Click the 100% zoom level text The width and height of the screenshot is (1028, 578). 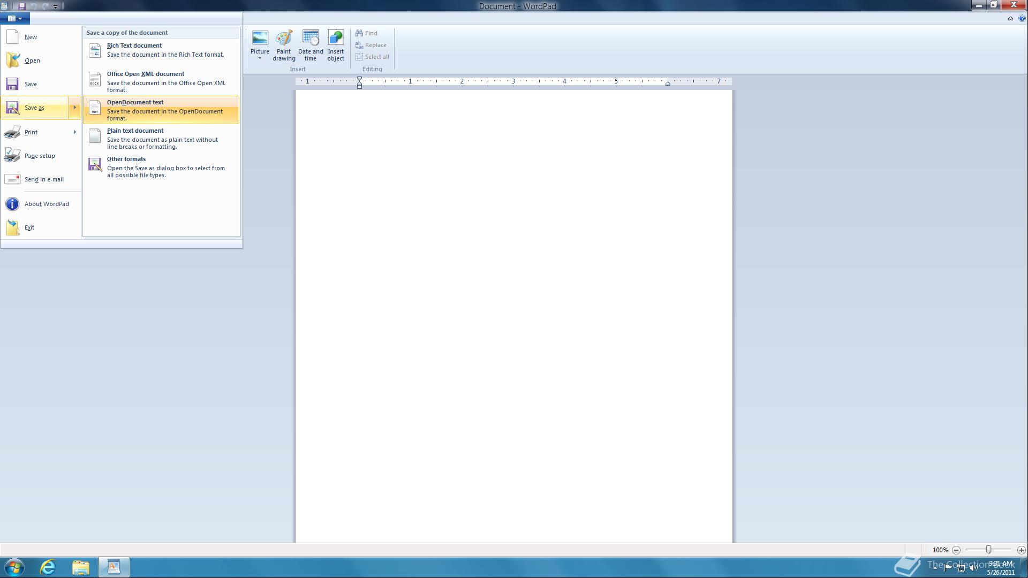940,550
